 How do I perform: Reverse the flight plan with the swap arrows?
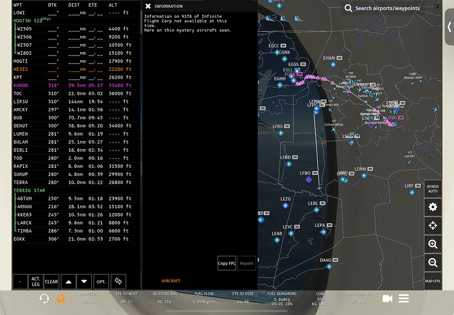pyautogui.click(x=118, y=282)
